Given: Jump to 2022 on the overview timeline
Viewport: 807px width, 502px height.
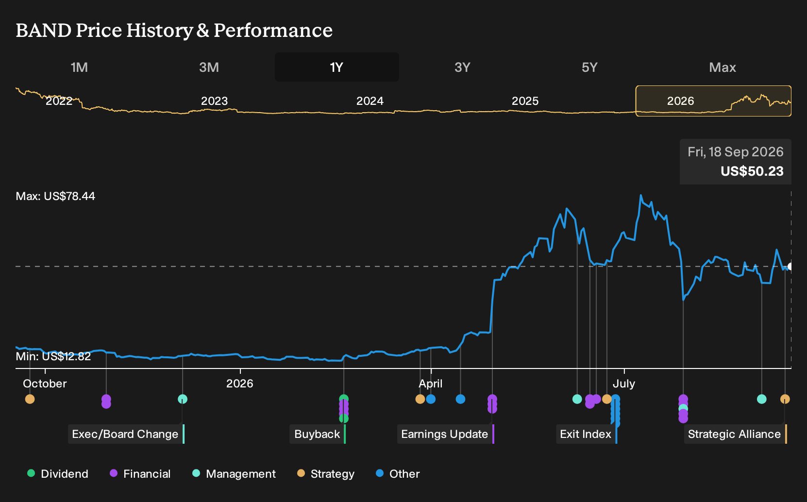Looking at the screenshot, I should coord(59,101).
